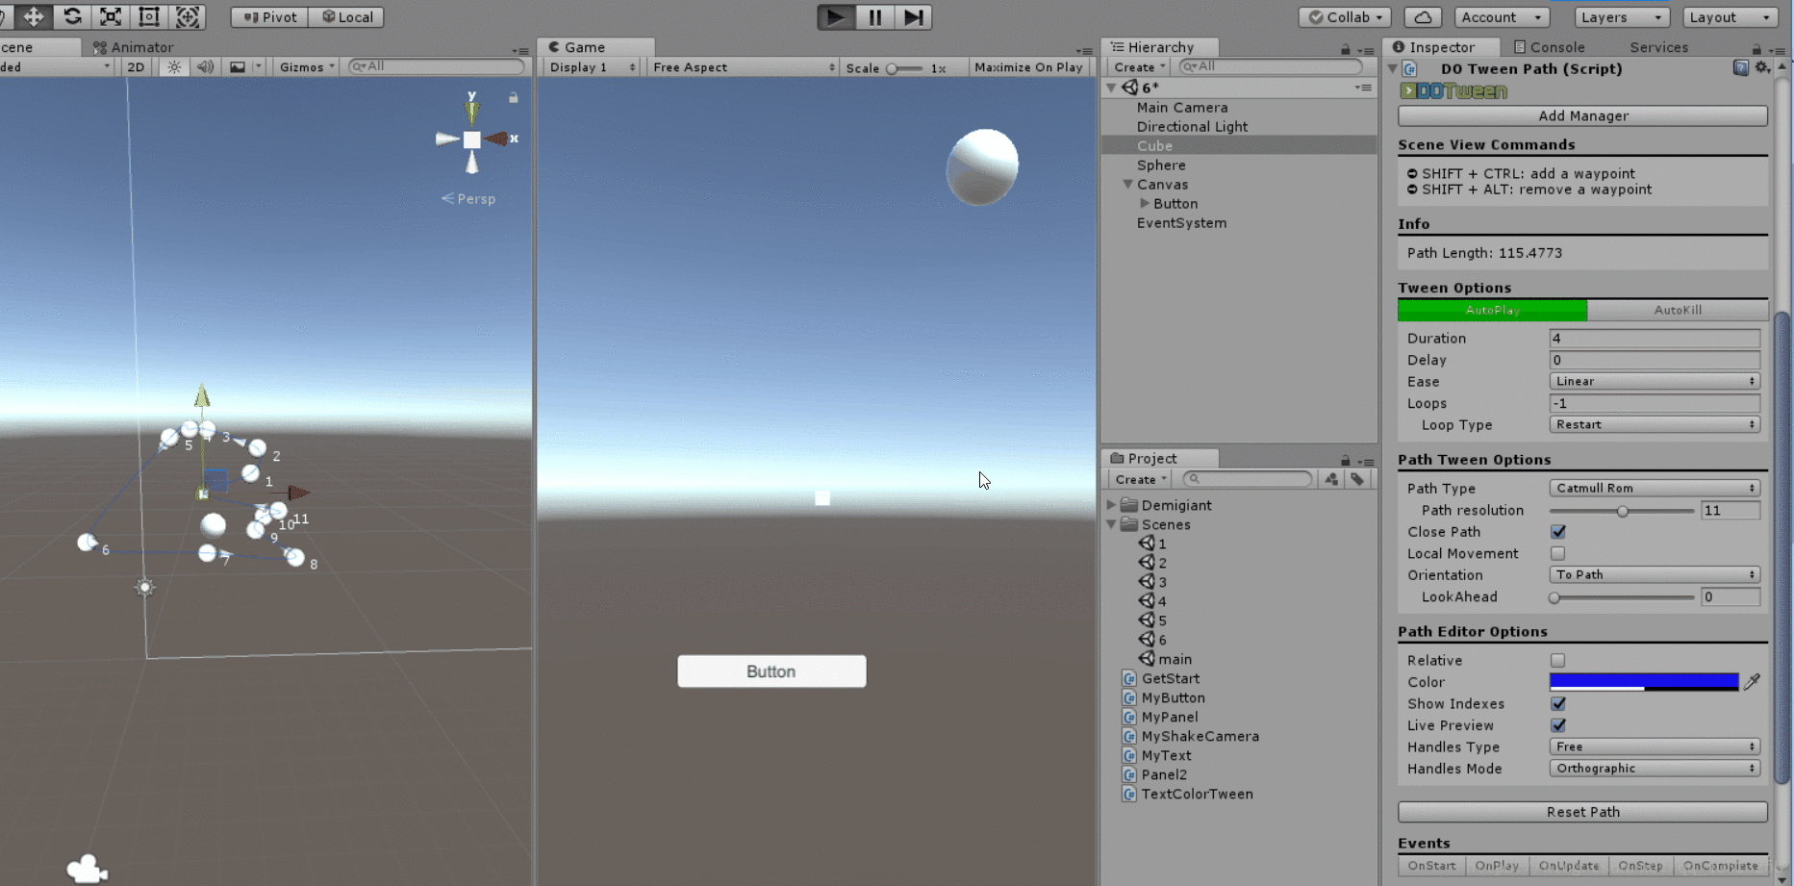1794x886 pixels.
Task: Toggle scene lighting sun icon
Action: pos(174,66)
